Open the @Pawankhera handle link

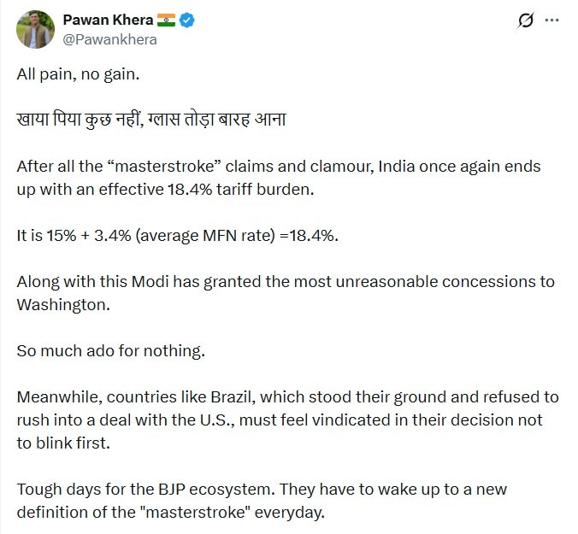pyautogui.click(x=109, y=39)
